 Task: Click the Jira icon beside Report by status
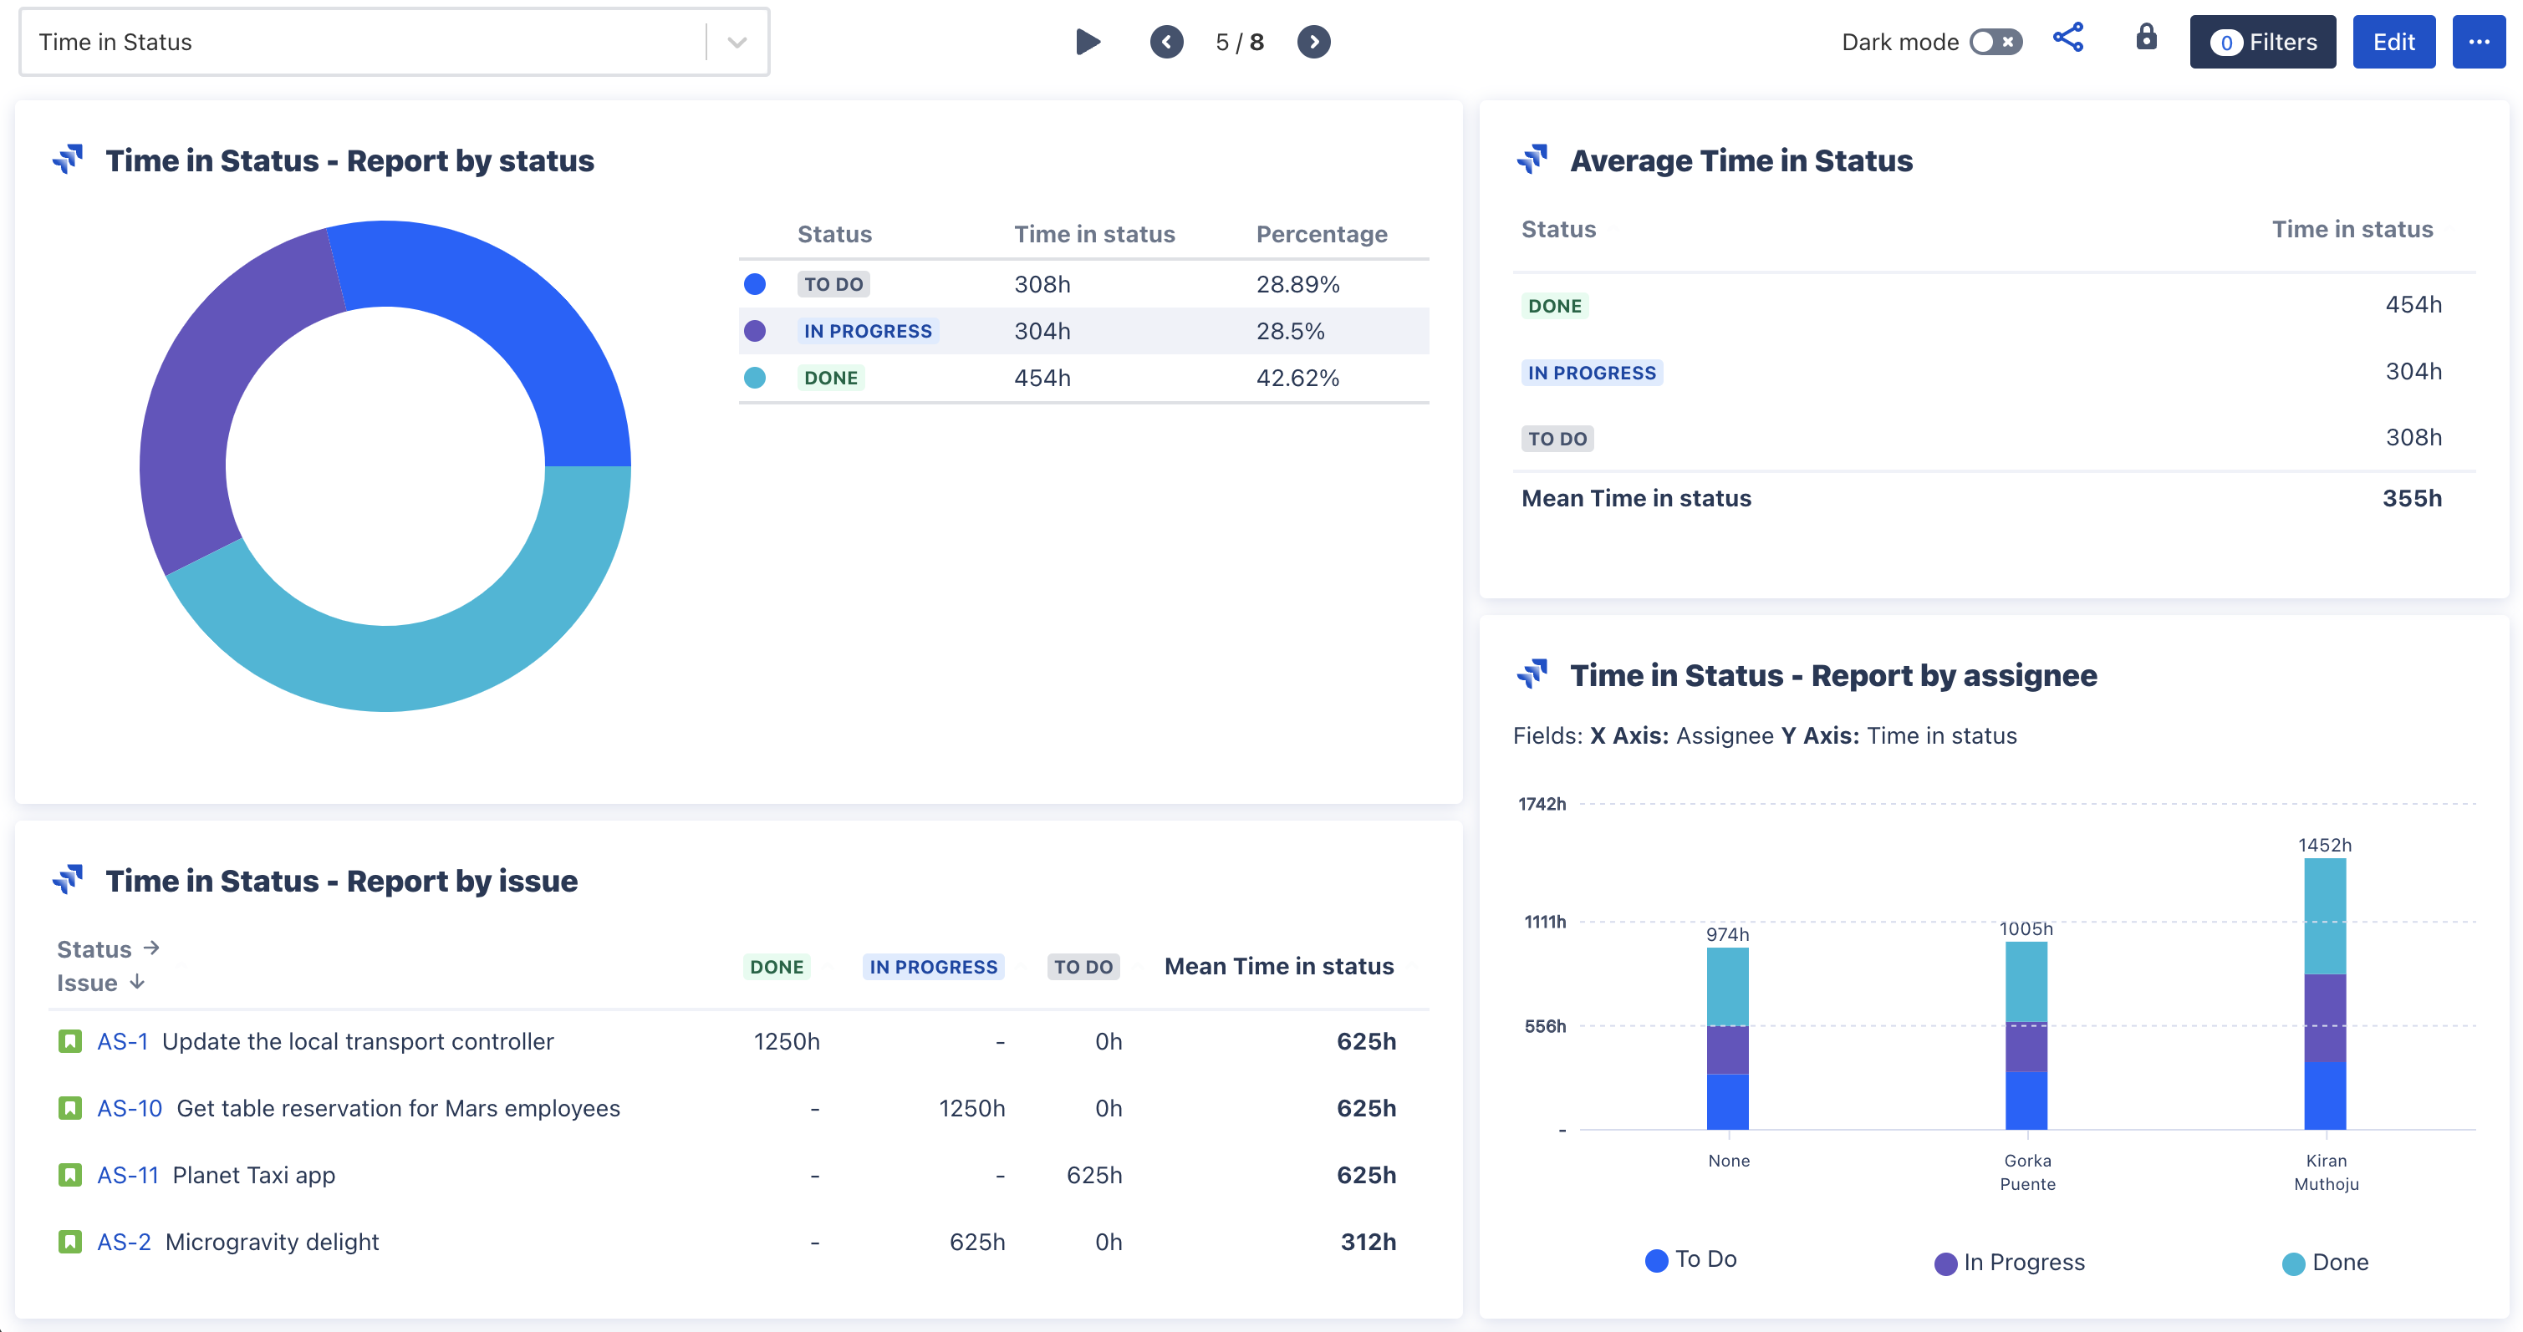click(x=68, y=160)
